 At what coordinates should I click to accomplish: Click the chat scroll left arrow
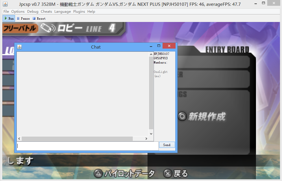coord(19,138)
